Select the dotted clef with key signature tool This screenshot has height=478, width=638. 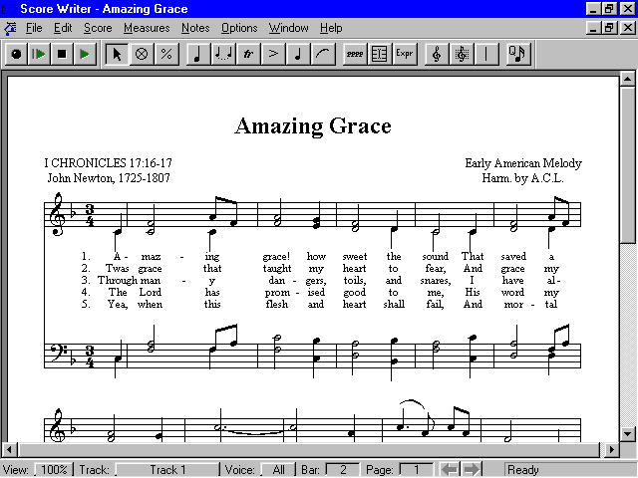click(462, 54)
